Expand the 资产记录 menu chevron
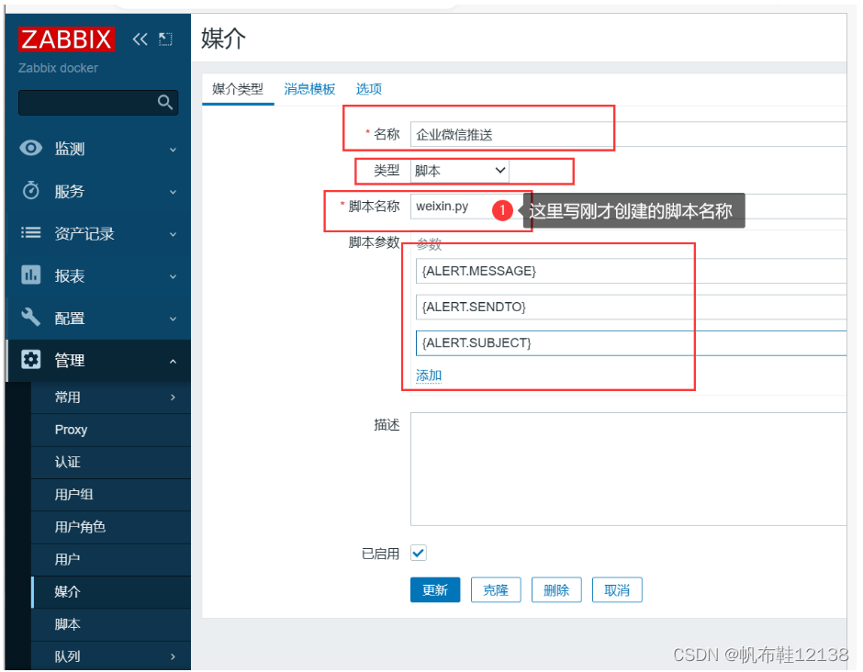The height and width of the screenshot is (672, 863). pos(173,234)
